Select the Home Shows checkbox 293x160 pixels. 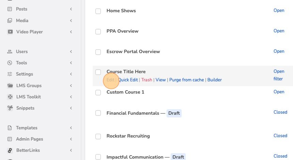pos(98,11)
